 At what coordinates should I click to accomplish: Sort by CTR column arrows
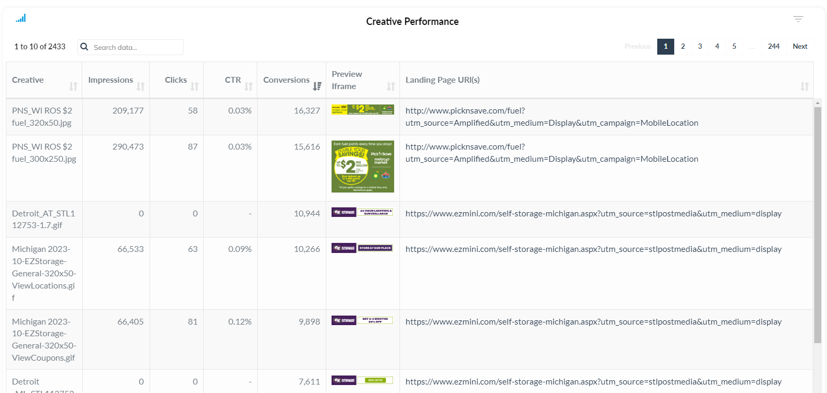pyautogui.click(x=248, y=86)
